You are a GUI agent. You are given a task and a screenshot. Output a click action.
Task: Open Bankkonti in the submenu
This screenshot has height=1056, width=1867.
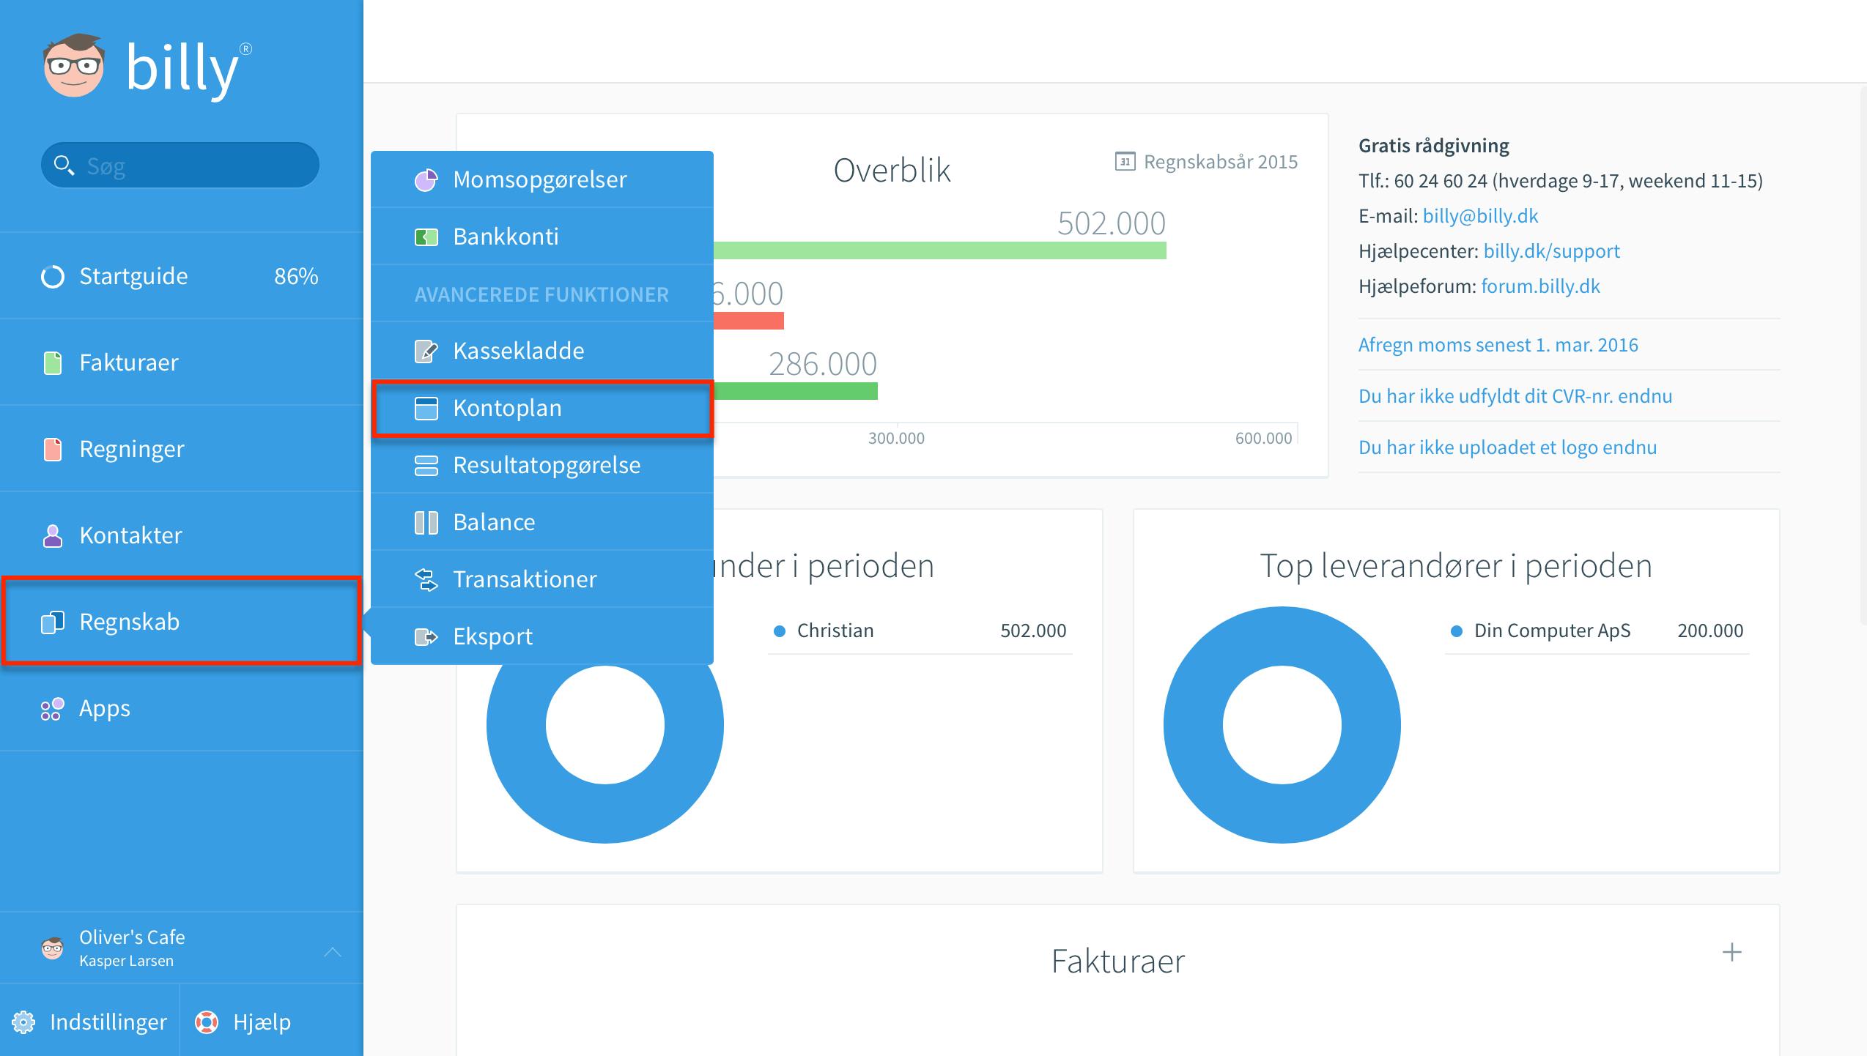542,237
